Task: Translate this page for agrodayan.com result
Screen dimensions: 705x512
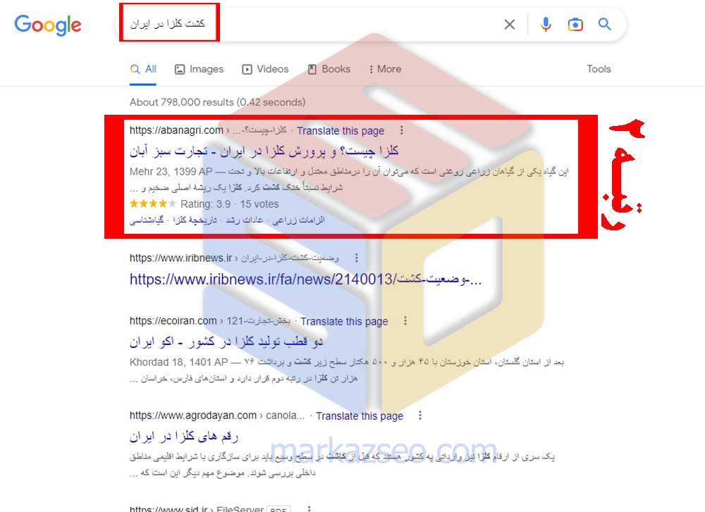Action: (x=360, y=416)
